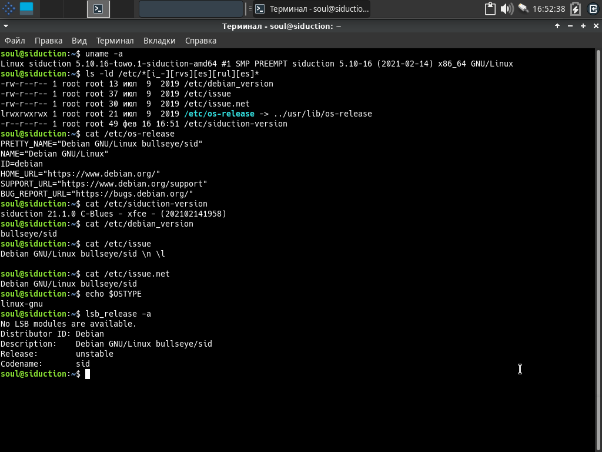Click the /etc/issue.net listing line
The width and height of the screenshot is (602, 452).
click(x=125, y=104)
